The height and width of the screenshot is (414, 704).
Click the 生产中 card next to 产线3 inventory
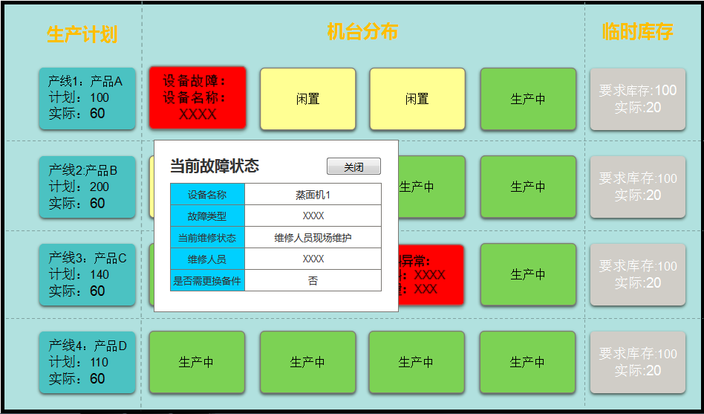(528, 274)
